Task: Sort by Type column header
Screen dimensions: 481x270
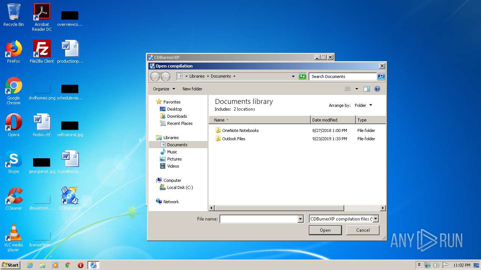Action: (x=371, y=120)
